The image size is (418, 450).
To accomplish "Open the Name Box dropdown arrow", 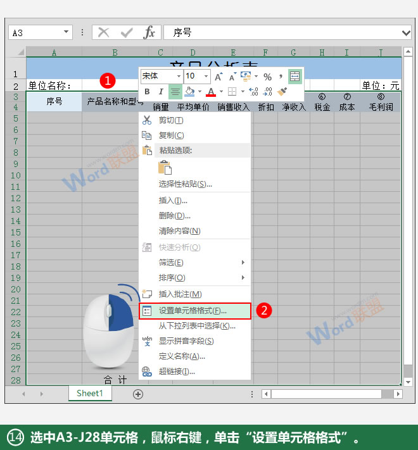I will click(66, 32).
